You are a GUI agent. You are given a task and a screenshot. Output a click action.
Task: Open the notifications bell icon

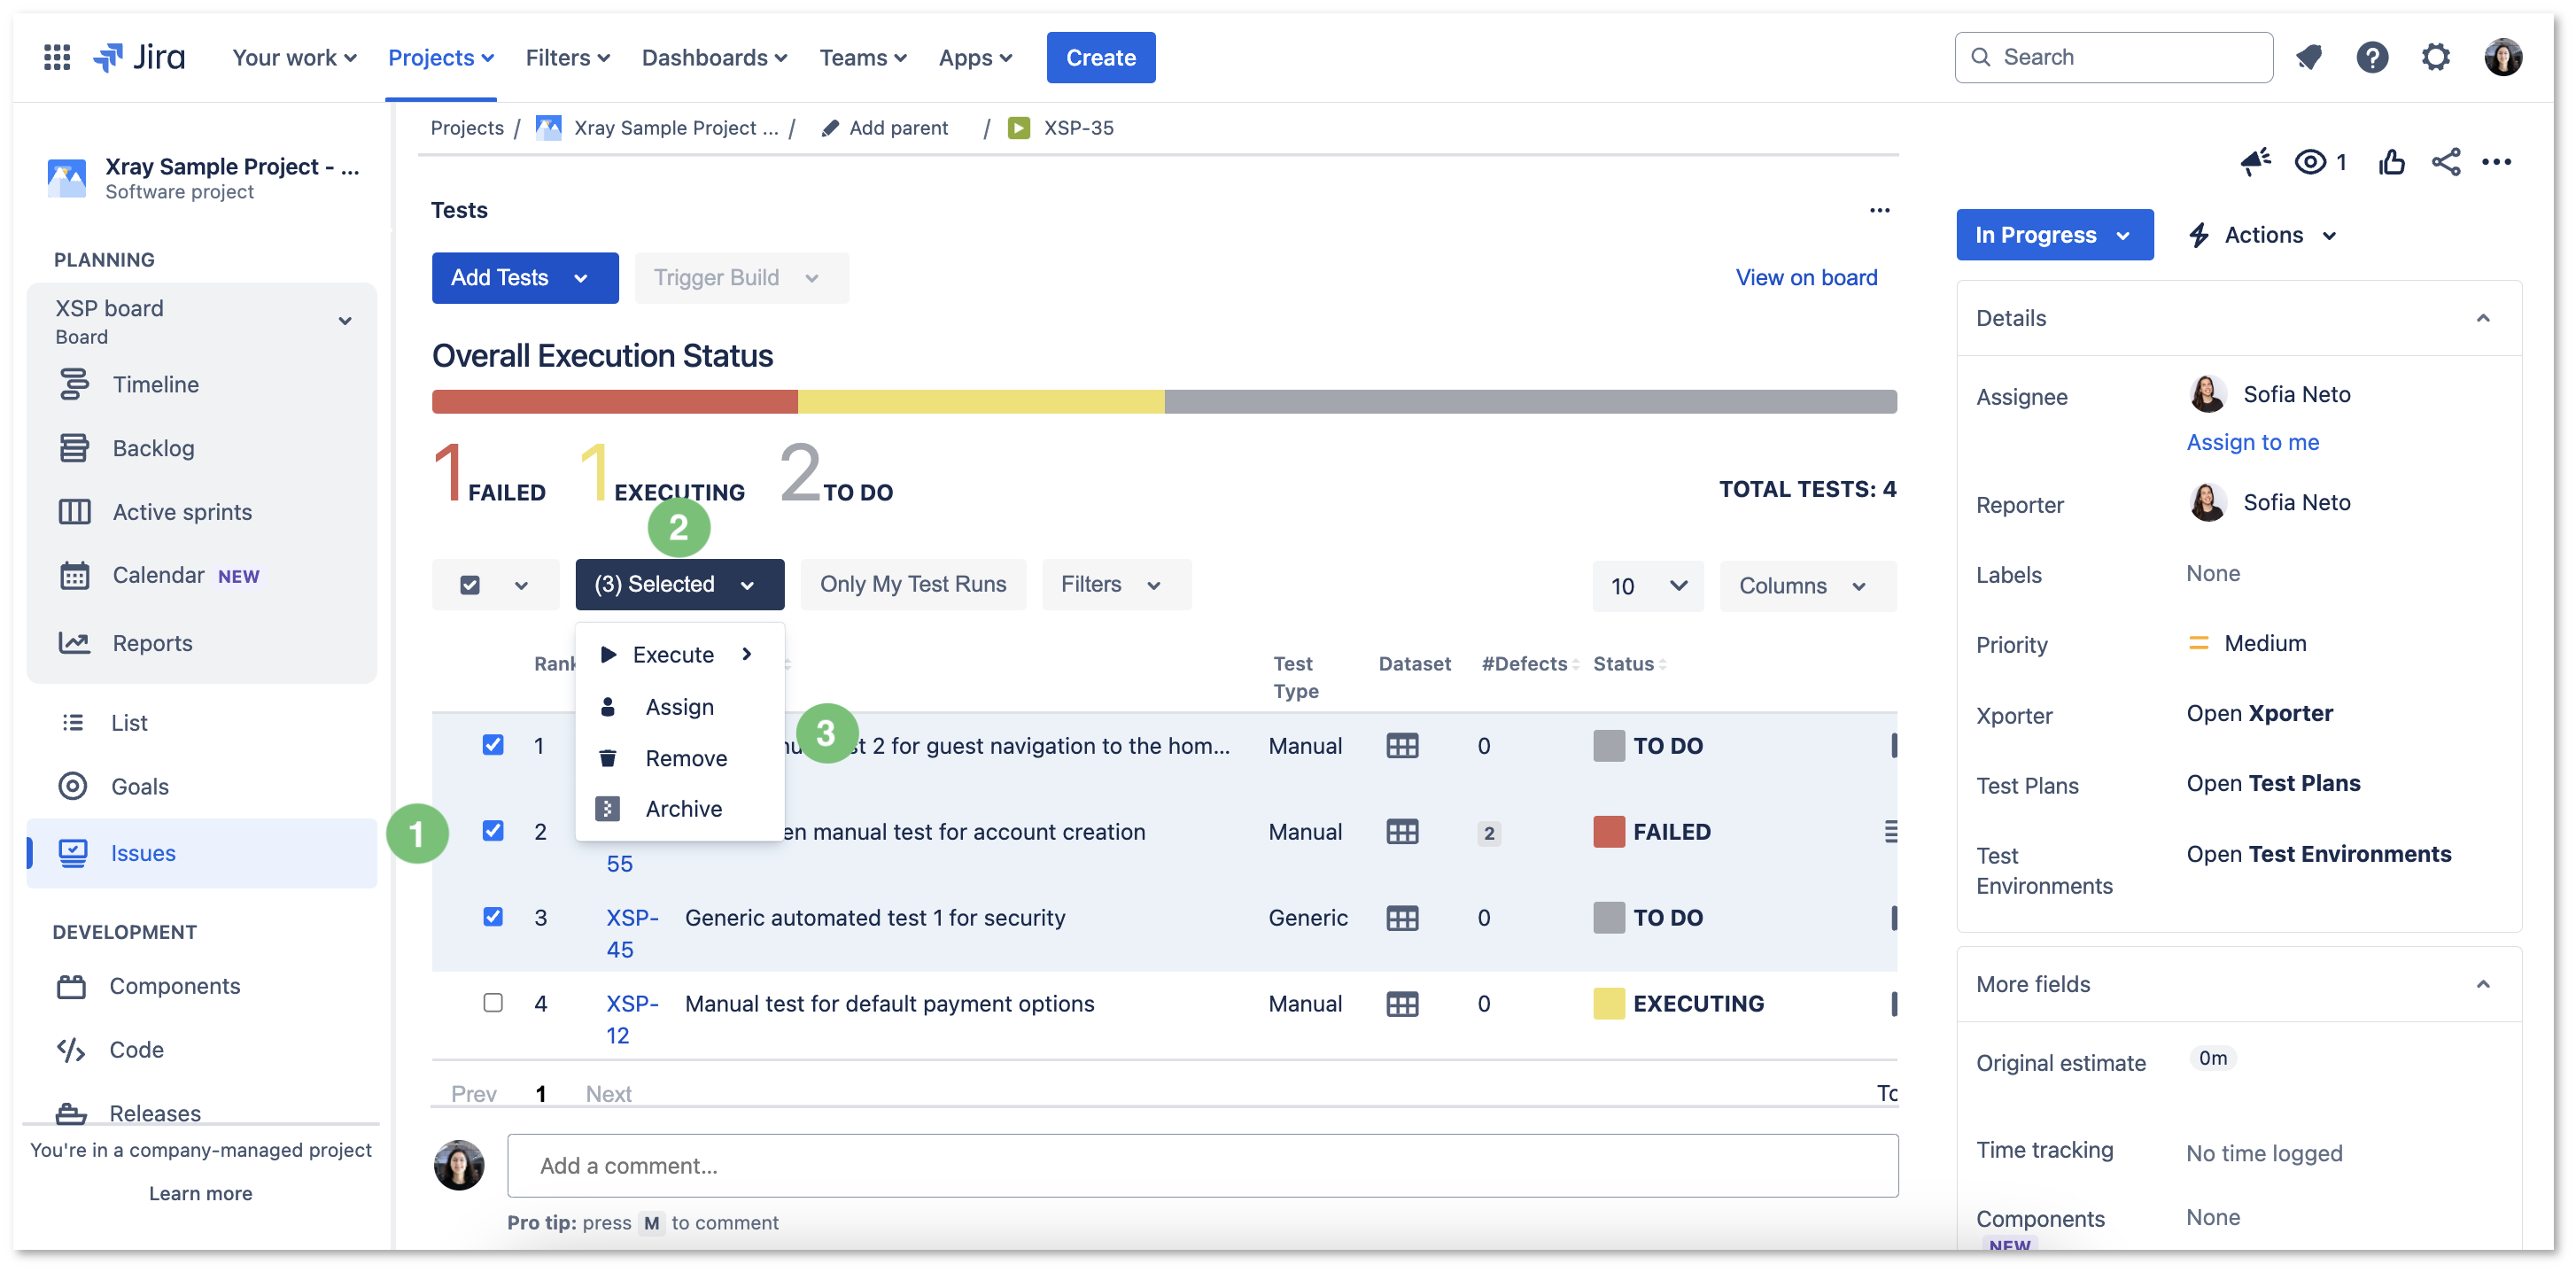click(x=2309, y=57)
